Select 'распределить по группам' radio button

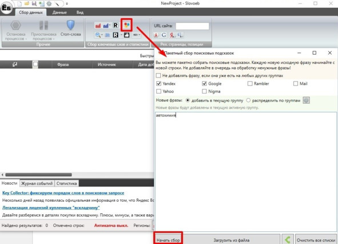point(248,100)
